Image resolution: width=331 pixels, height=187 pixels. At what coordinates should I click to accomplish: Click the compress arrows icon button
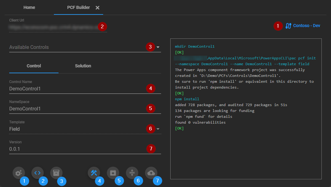point(132,173)
